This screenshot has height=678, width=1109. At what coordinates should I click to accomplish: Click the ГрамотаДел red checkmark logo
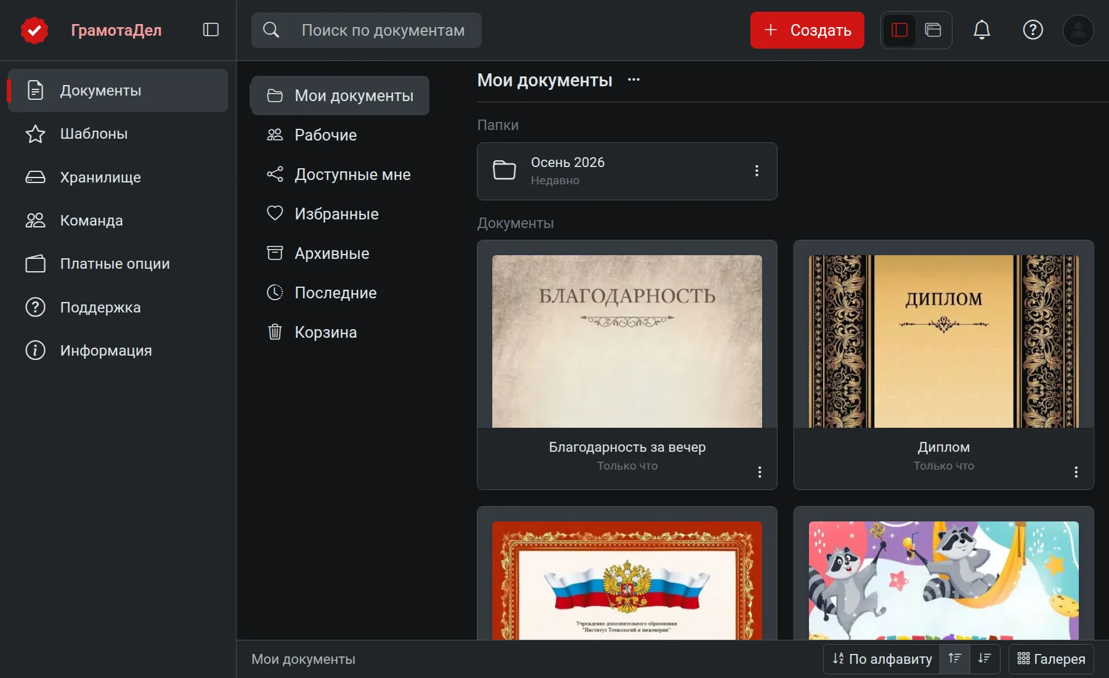point(35,30)
